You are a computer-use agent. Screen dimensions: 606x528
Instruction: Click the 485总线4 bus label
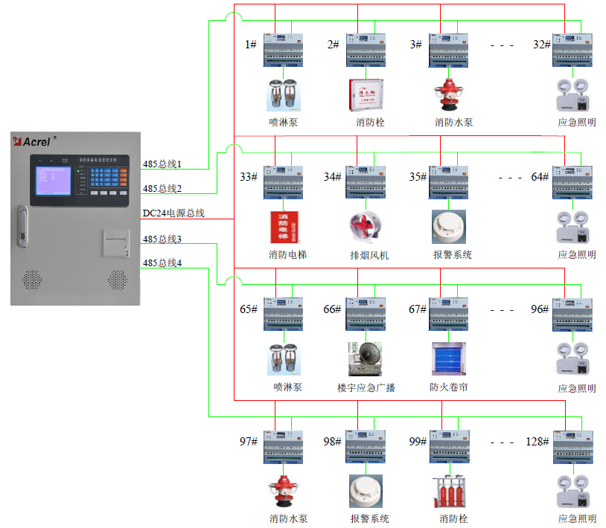(162, 263)
